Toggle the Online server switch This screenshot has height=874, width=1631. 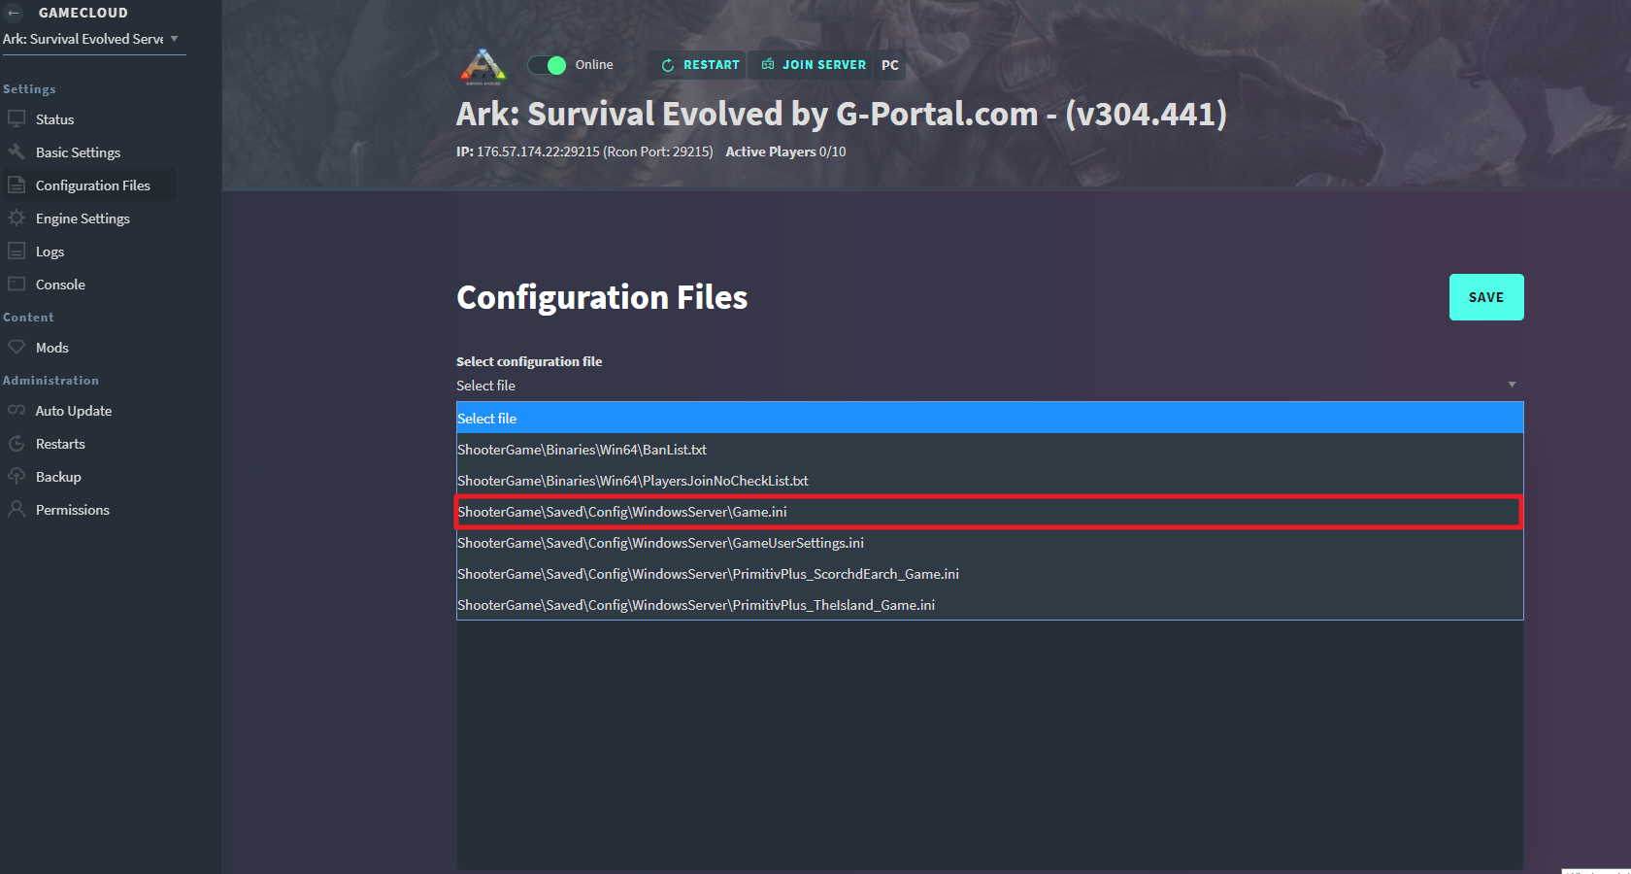[x=547, y=65]
